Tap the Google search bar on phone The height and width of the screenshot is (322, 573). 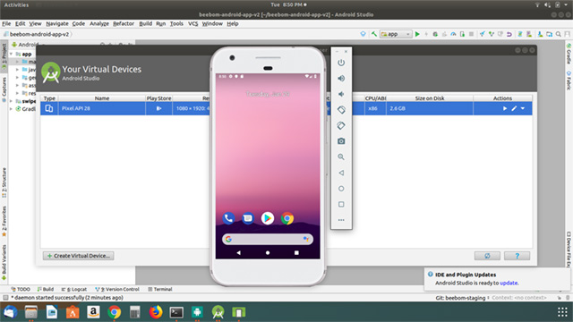[x=268, y=239]
